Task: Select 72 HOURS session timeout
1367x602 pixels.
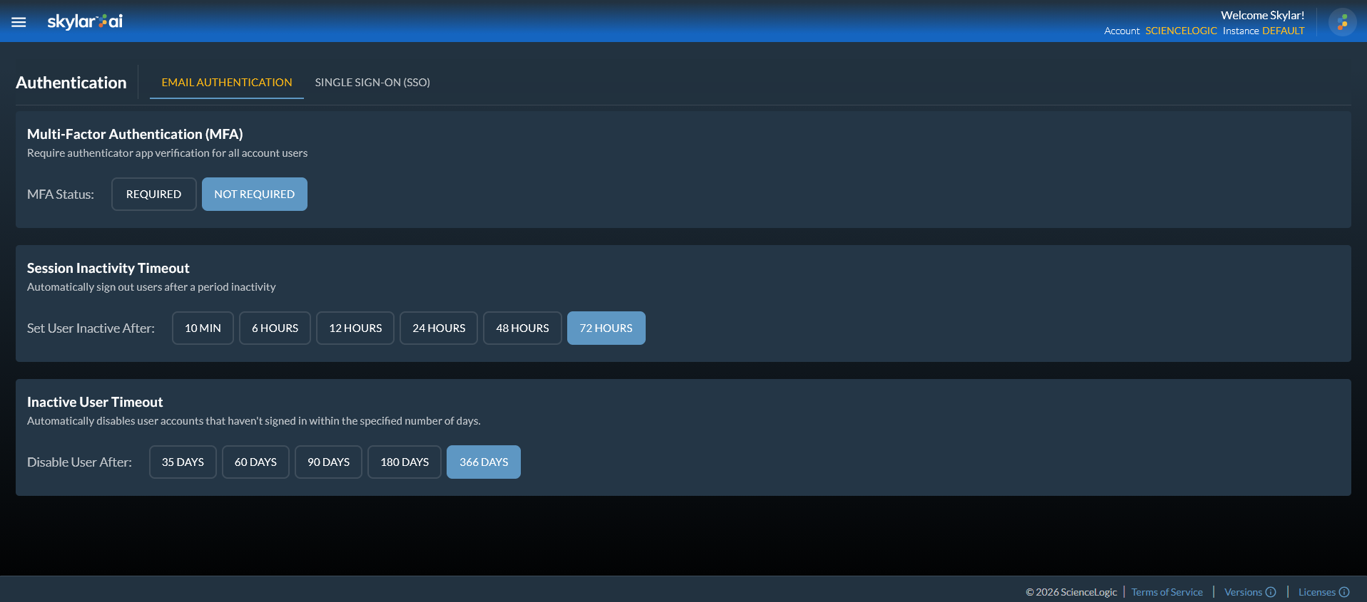Action: pyautogui.click(x=606, y=328)
